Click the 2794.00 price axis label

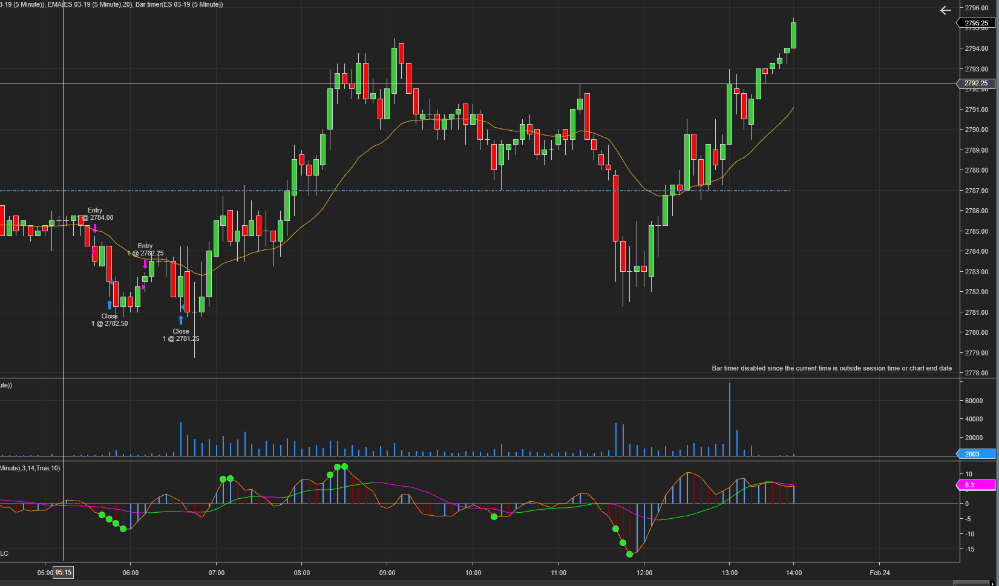[976, 48]
